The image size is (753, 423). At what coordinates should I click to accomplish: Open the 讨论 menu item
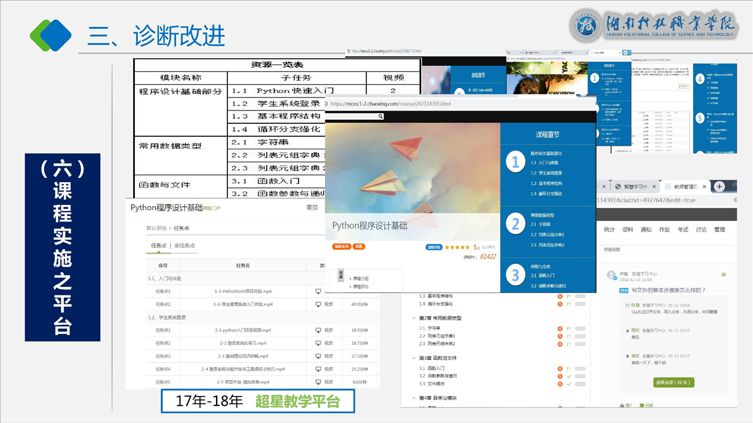(701, 230)
